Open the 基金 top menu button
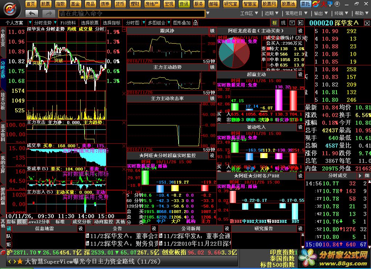Screen dimensions: 371x269 pos(75,4)
